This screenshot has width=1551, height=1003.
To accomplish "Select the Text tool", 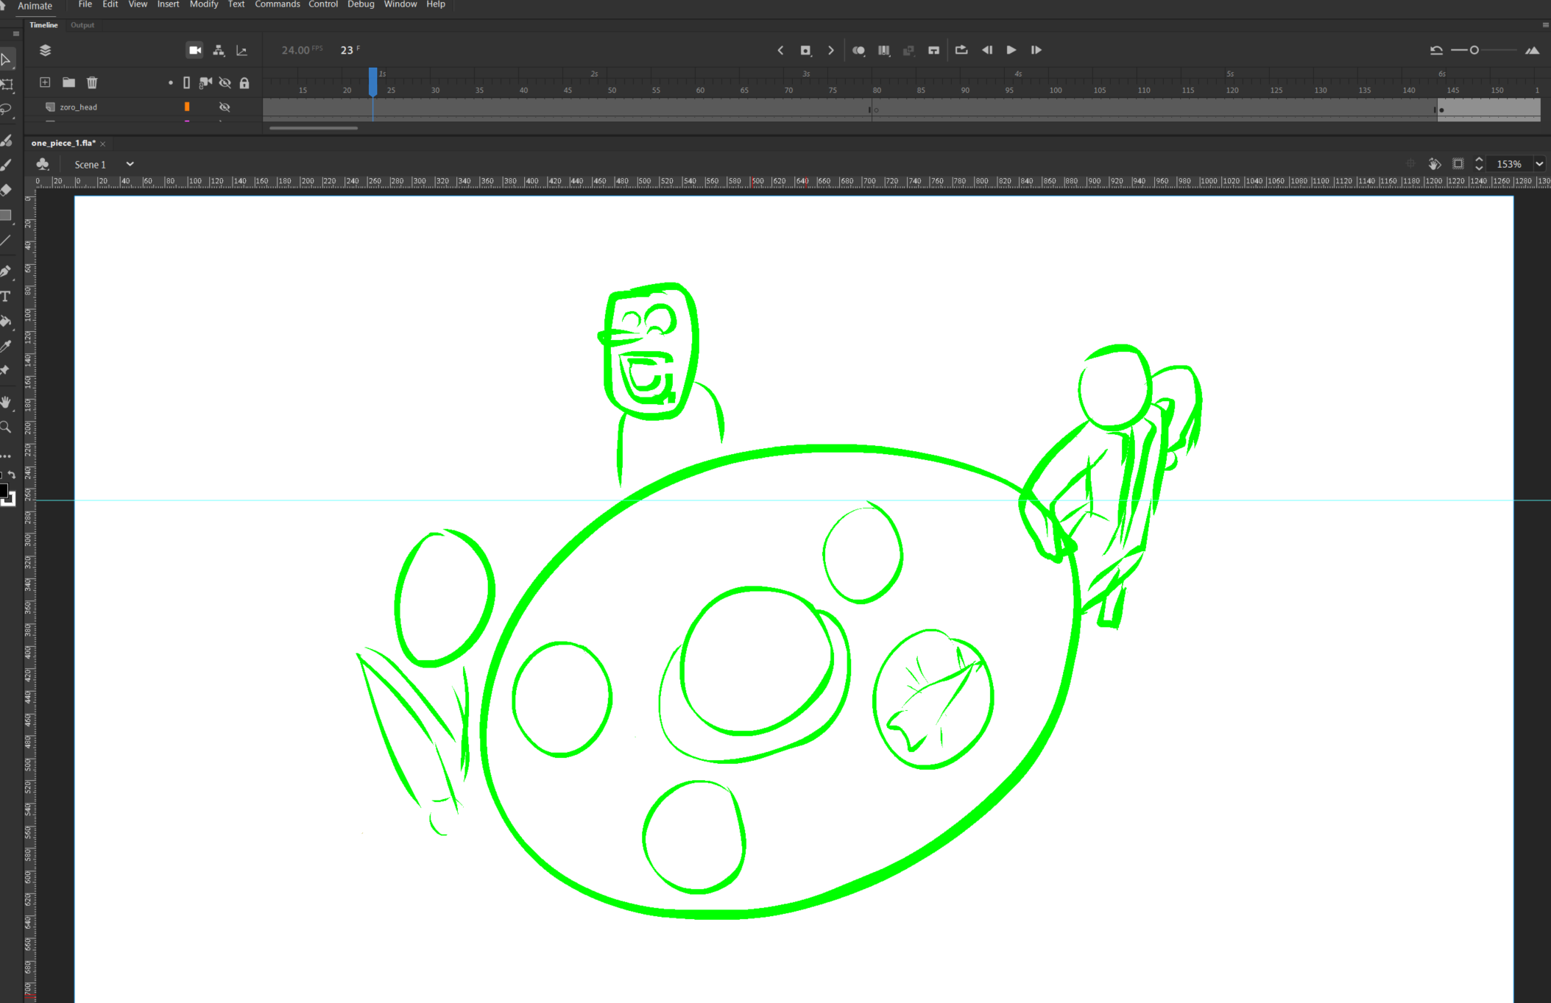I will click(x=6, y=296).
